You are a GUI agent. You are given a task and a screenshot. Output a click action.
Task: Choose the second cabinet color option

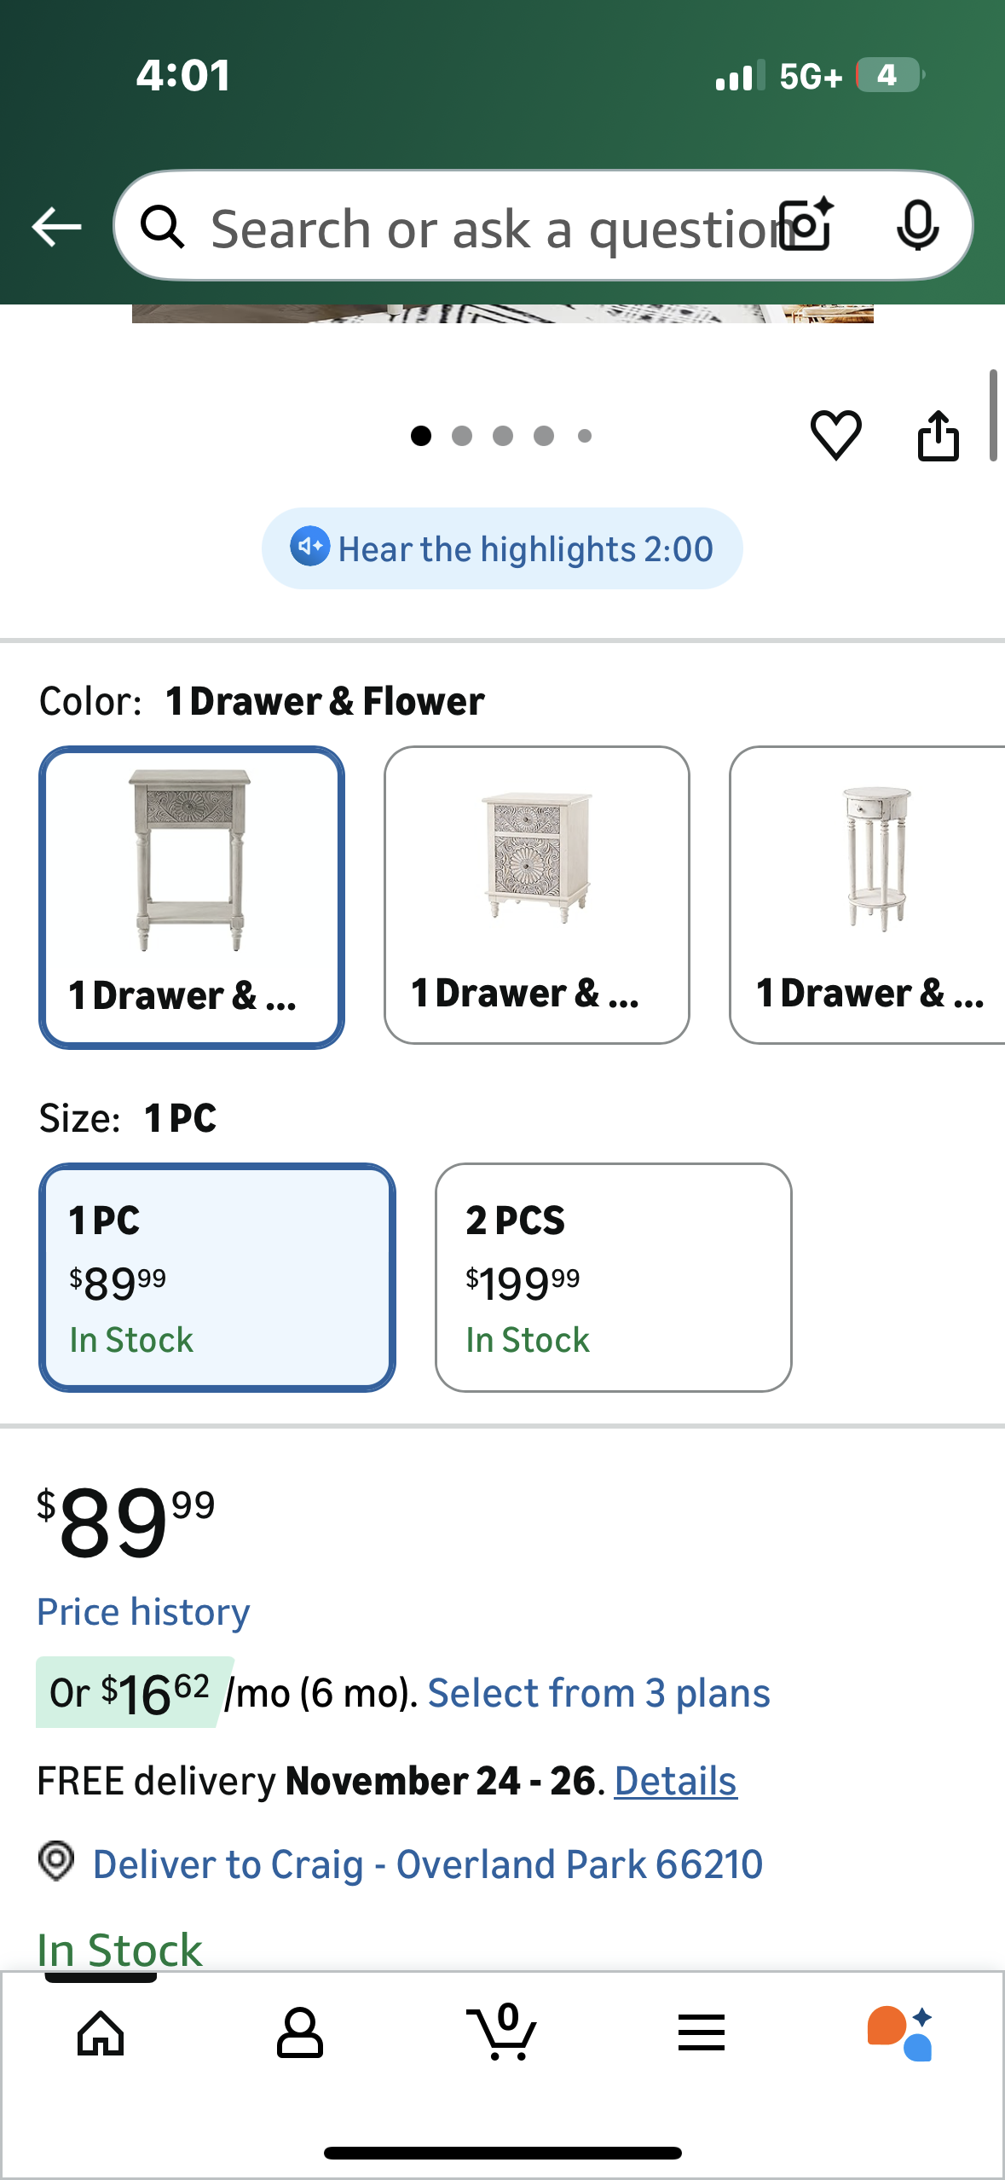tap(536, 895)
